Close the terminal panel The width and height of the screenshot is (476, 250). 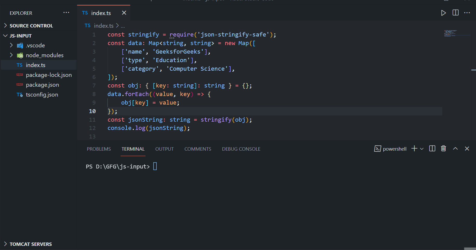(x=467, y=149)
